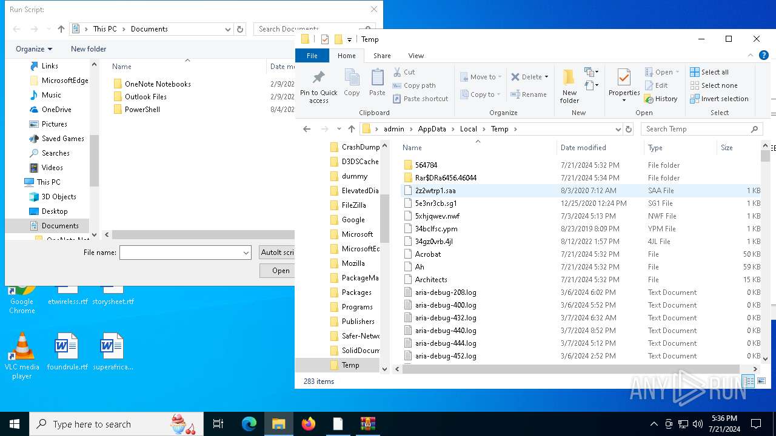Open the Move to dropdown
This screenshot has height=436, width=776.
coord(481,77)
